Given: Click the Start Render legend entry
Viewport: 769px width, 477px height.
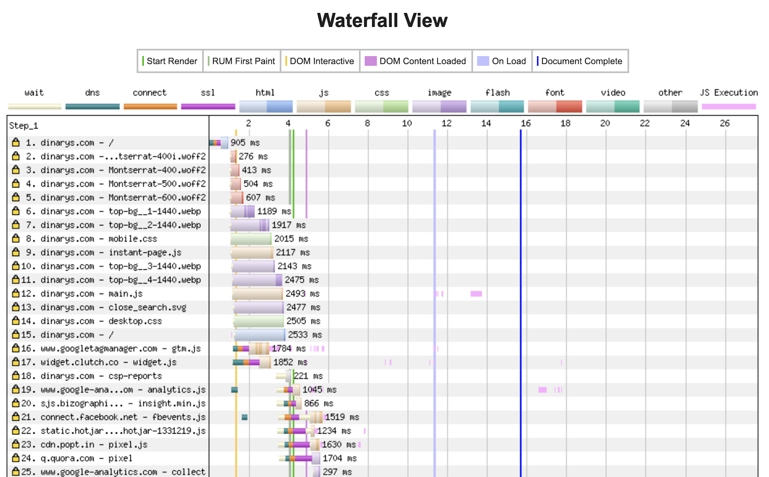Looking at the screenshot, I should point(170,61).
